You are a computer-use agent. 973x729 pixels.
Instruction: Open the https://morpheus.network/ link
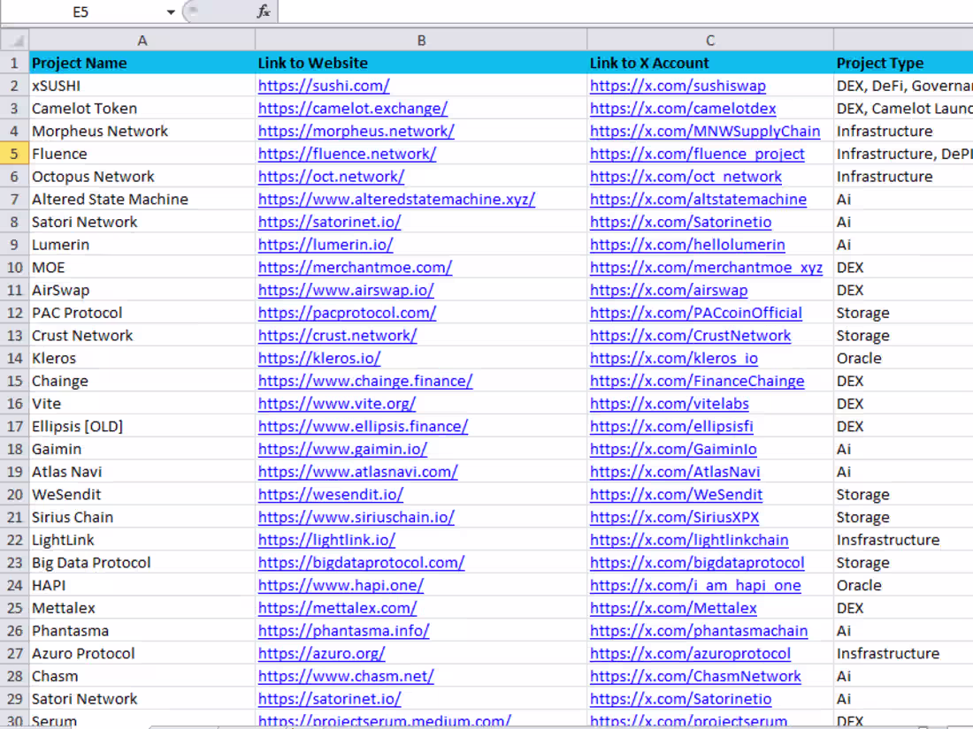(x=356, y=132)
